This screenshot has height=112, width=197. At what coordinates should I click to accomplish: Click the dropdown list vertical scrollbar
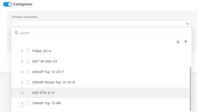pos(190,88)
